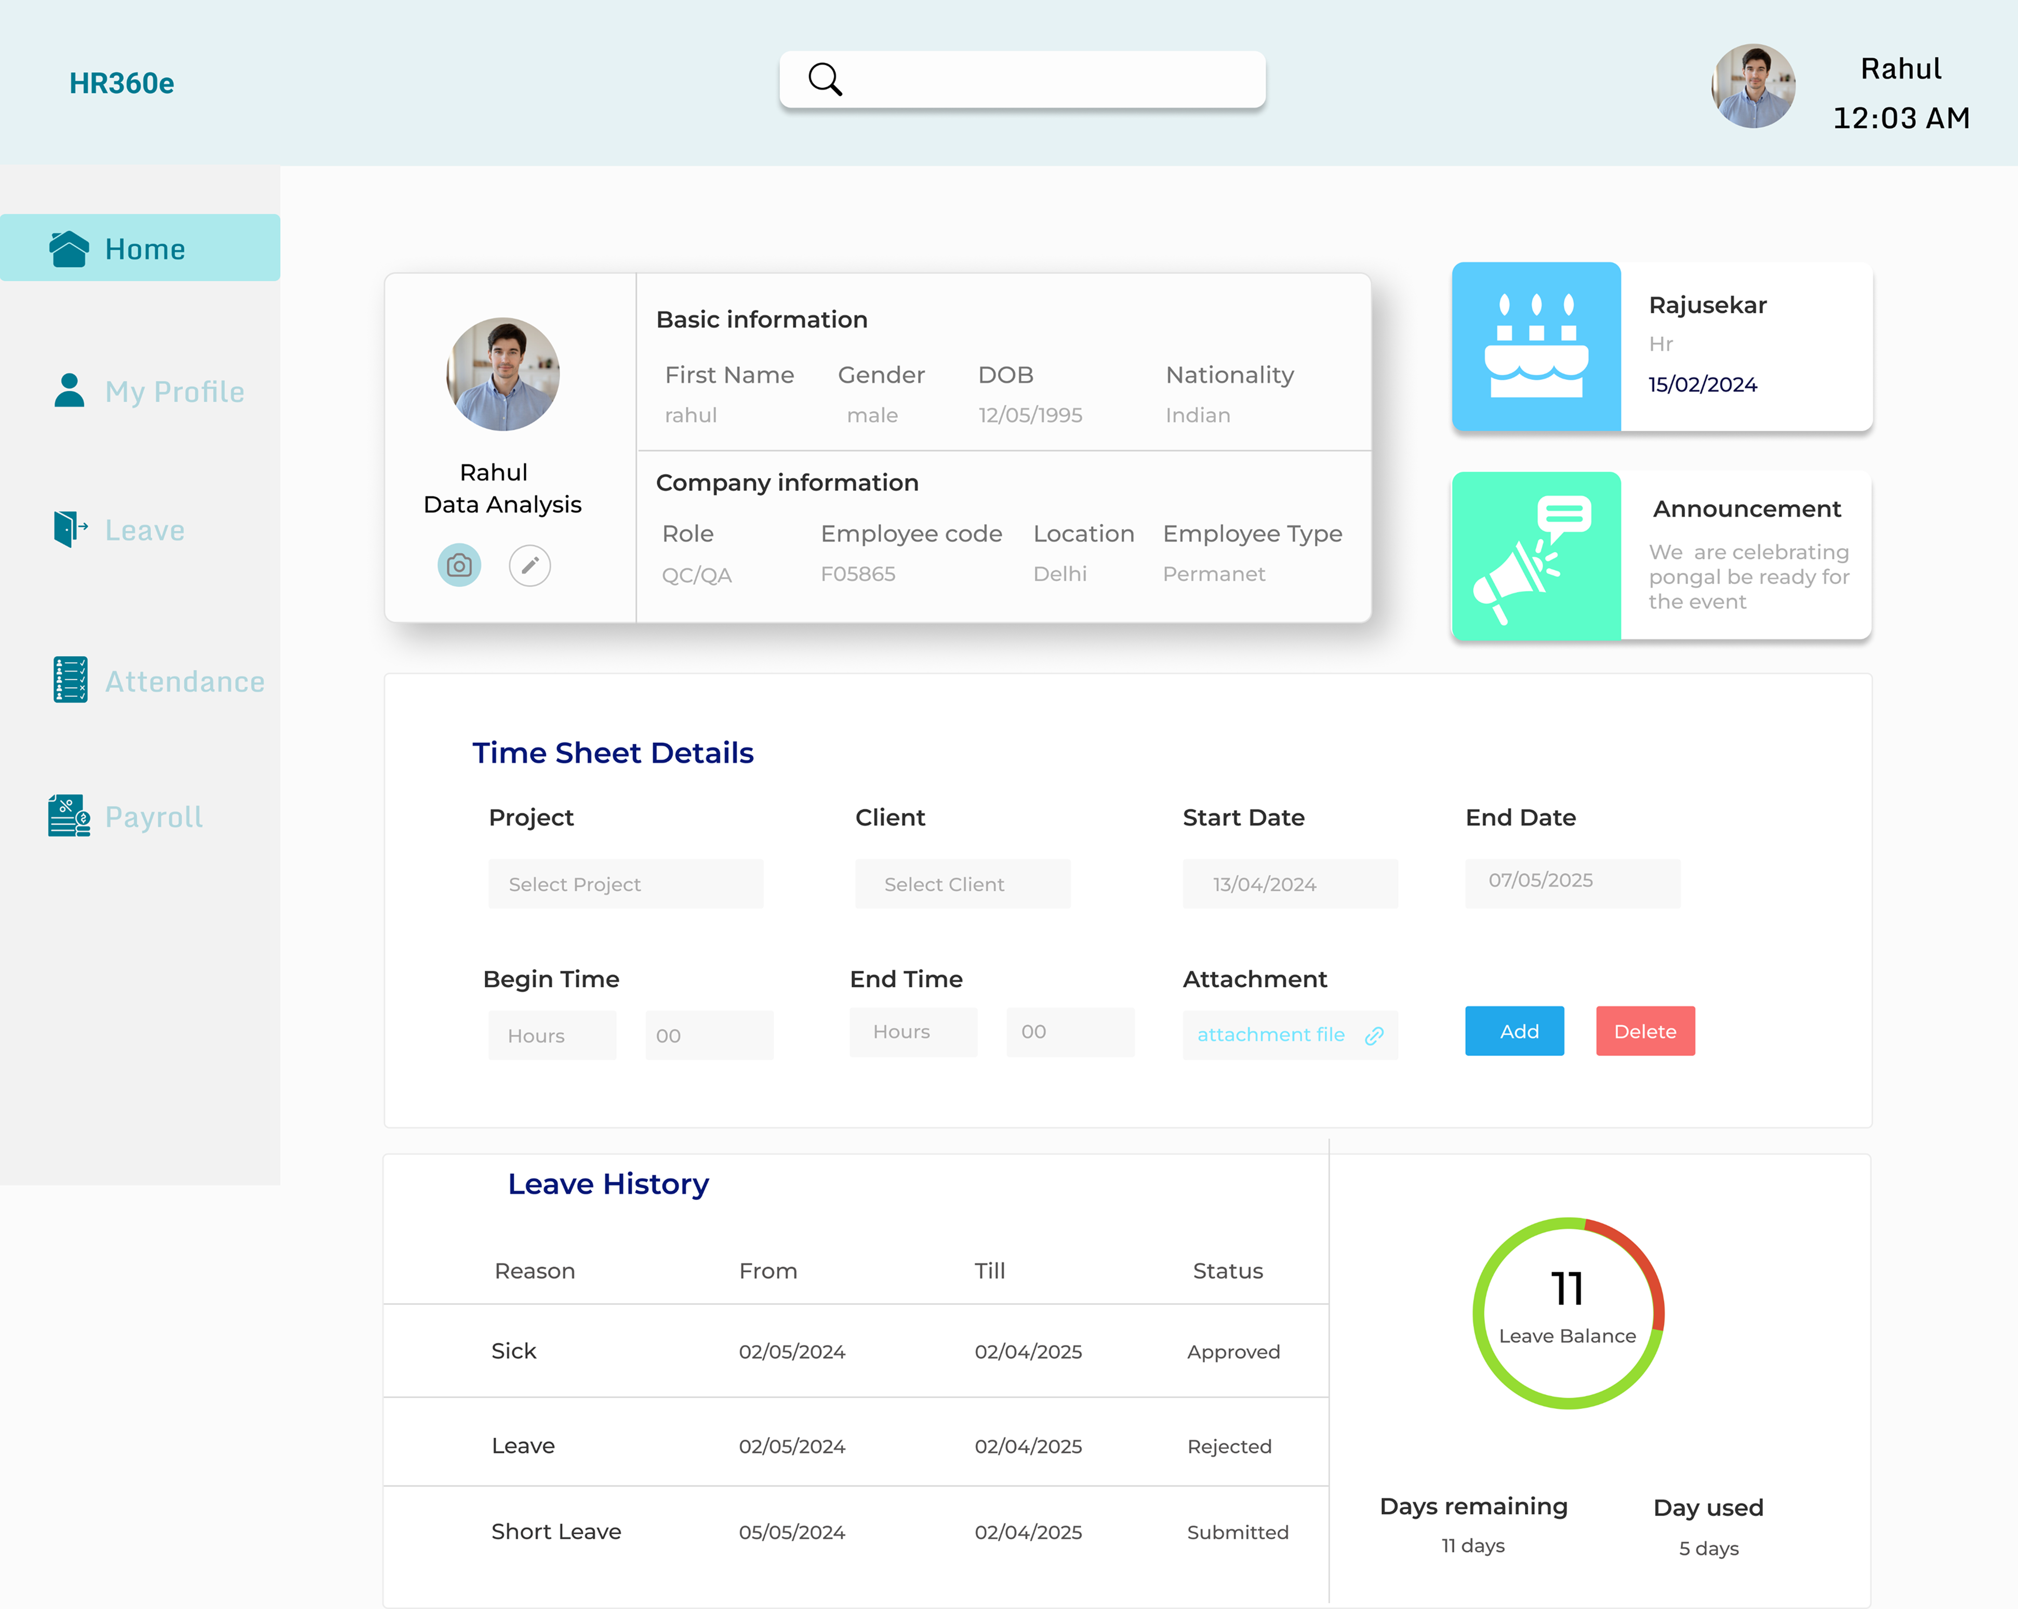Click the Delete button in Time Sheet Details

(1644, 1031)
